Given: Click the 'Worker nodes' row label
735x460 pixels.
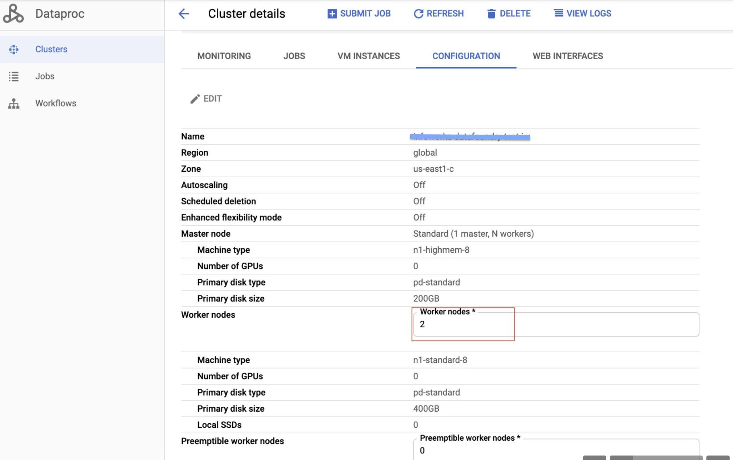Looking at the screenshot, I should point(208,315).
